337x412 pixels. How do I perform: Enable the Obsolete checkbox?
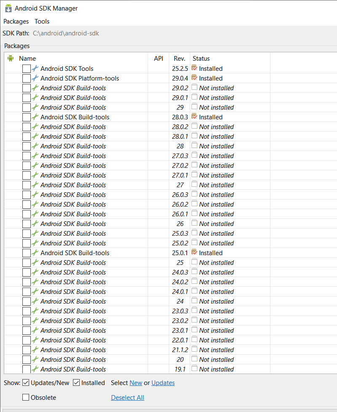(26, 397)
